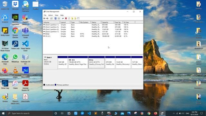Select the Recycle Bin desktop icon
This screenshot has width=206, height=116.
(5, 5)
